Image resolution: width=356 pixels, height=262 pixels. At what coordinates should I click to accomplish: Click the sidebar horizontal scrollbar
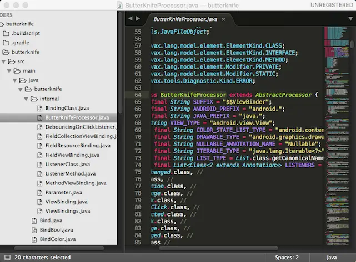pos(59,248)
